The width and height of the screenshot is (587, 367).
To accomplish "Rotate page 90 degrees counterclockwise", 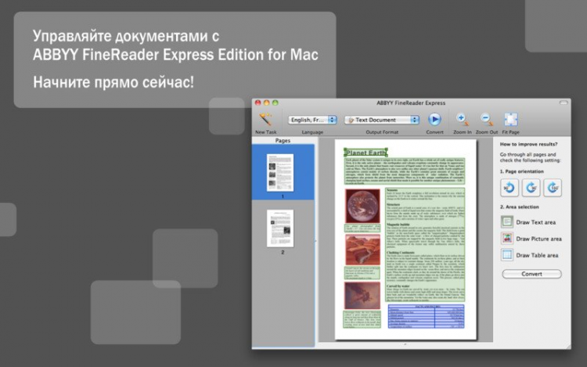I will (510, 188).
